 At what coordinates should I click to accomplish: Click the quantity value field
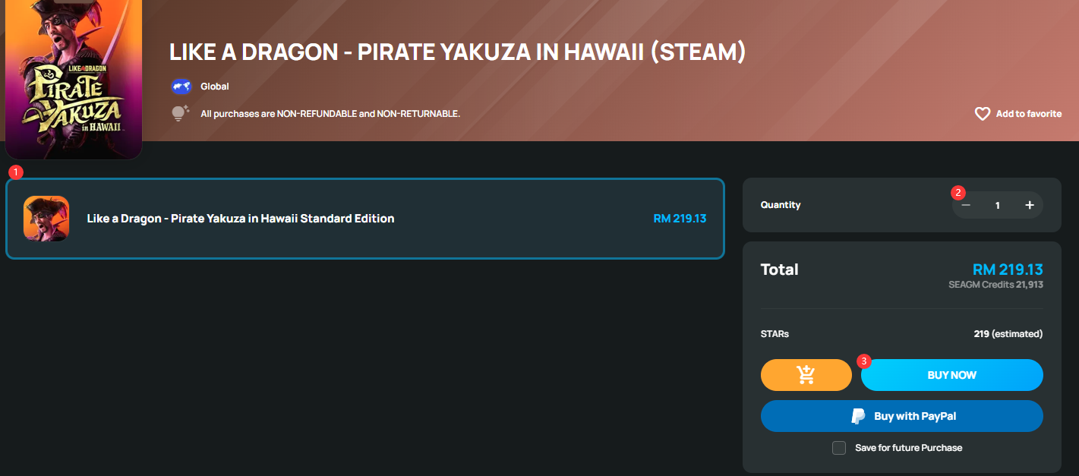pos(998,205)
